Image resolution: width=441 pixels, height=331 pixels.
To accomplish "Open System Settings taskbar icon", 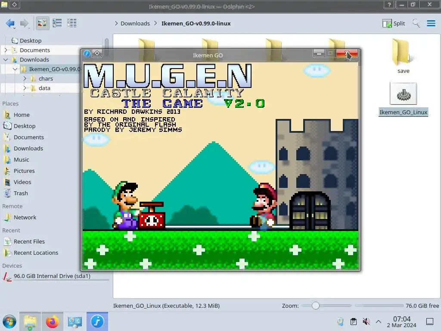I will pos(75,322).
